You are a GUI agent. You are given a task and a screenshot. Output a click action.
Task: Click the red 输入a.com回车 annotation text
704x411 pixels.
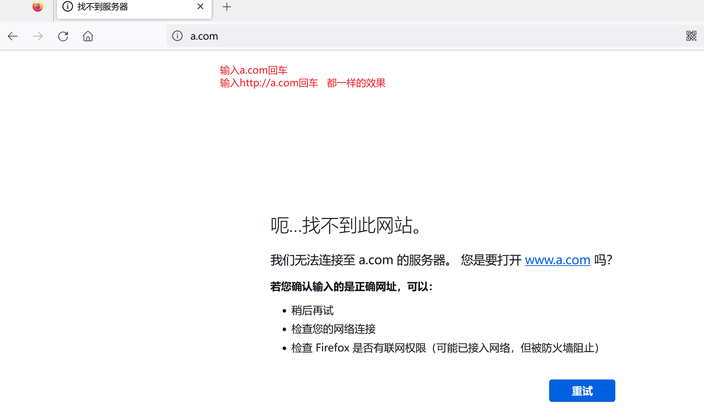click(254, 70)
